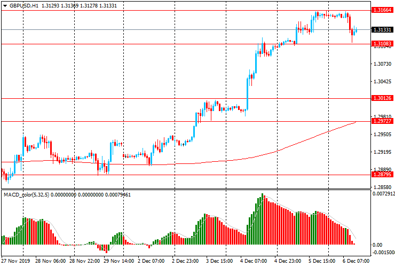395x267 pixels.
Task: Click the 29 Nov 14:00 time label
Action: 118,261
